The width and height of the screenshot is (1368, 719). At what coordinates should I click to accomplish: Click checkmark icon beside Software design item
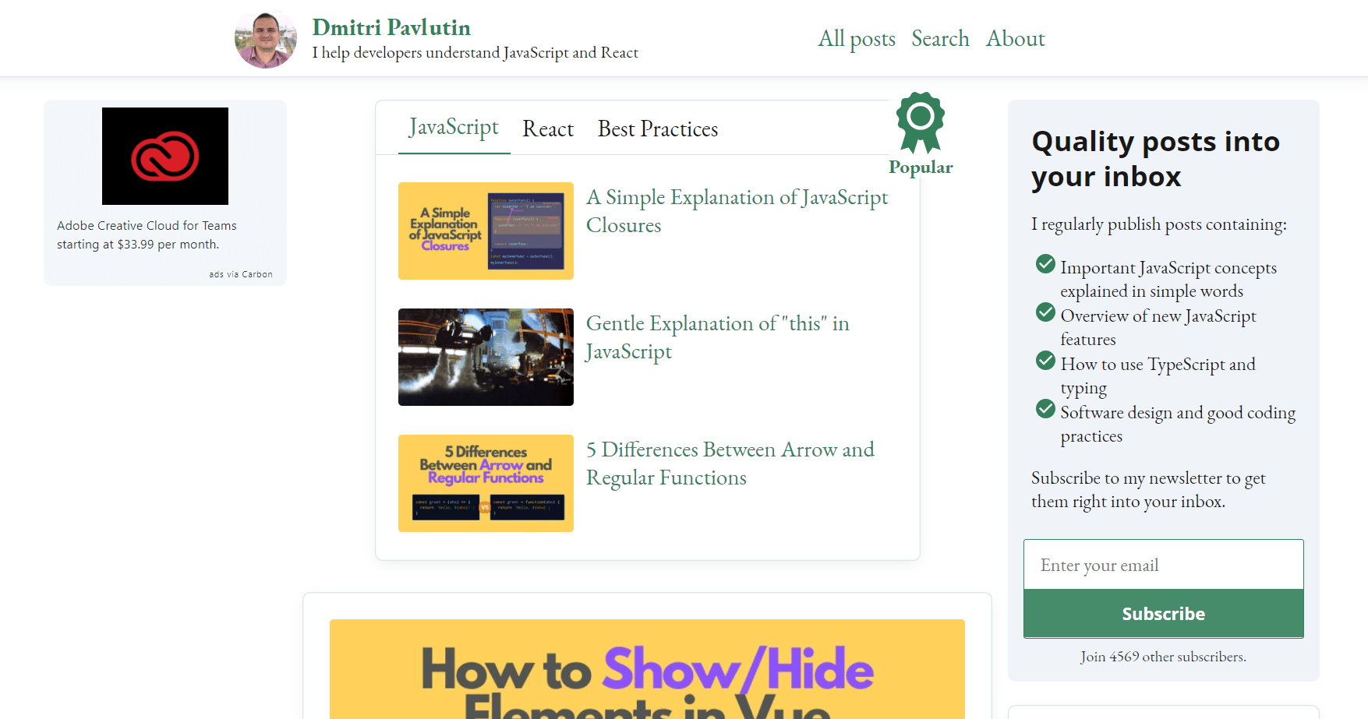point(1045,409)
